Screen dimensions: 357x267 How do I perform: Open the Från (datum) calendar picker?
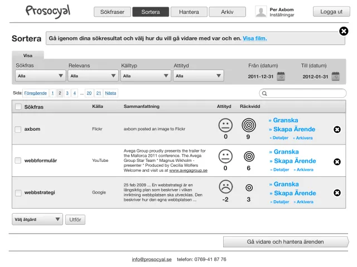point(281,76)
